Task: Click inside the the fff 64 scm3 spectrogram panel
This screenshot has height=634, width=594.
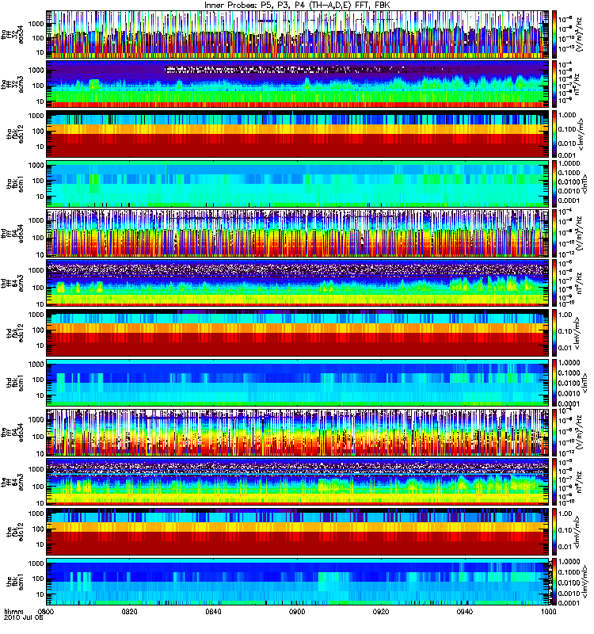Action: point(297,482)
